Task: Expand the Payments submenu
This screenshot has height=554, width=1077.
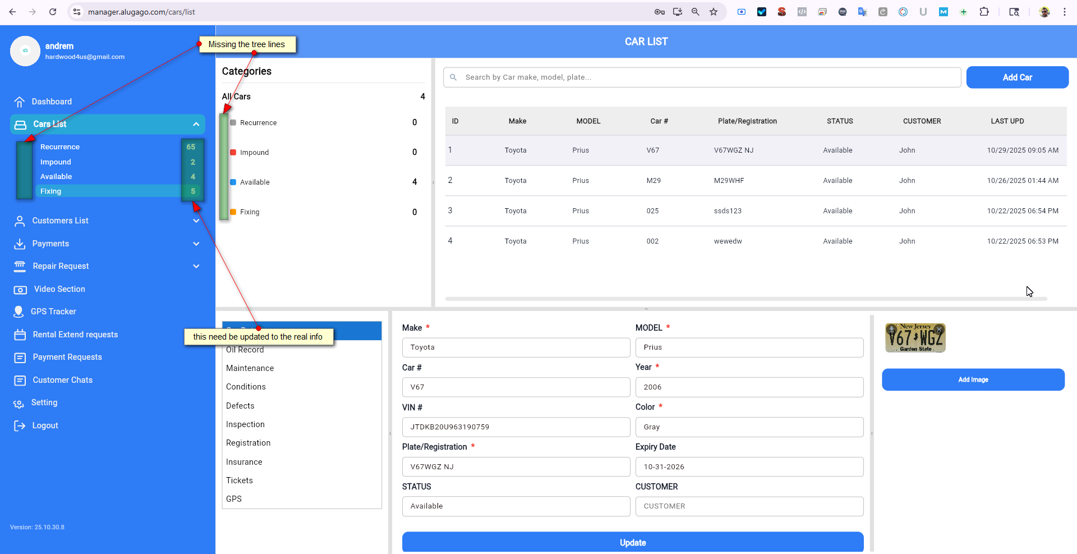Action: tap(196, 244)
